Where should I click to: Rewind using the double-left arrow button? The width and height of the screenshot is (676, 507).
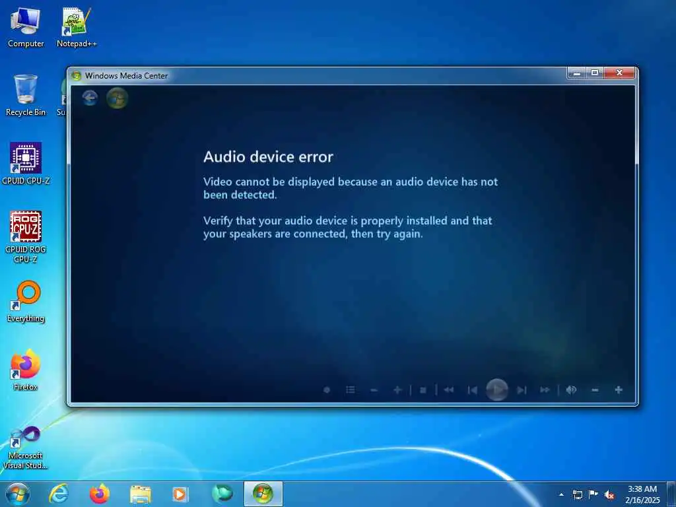[448, 389]
